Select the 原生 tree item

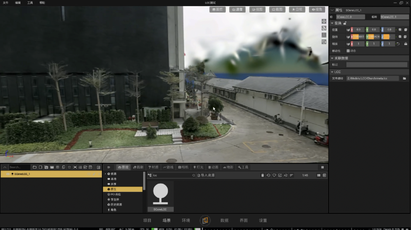click(123, 189)
